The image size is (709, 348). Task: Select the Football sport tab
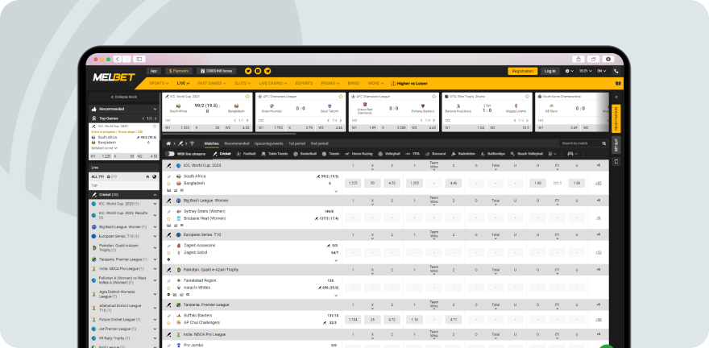click(x=246, y=154)
